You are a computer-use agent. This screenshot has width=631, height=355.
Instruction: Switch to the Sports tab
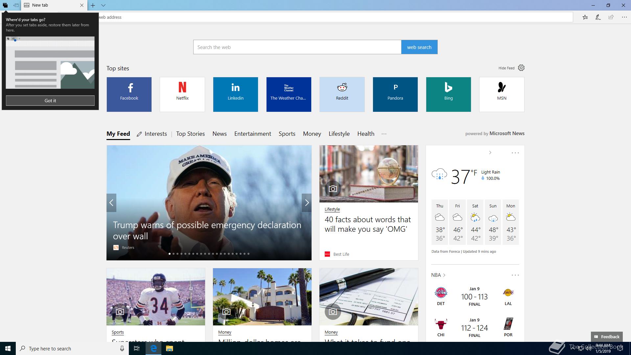coord(287,134)
